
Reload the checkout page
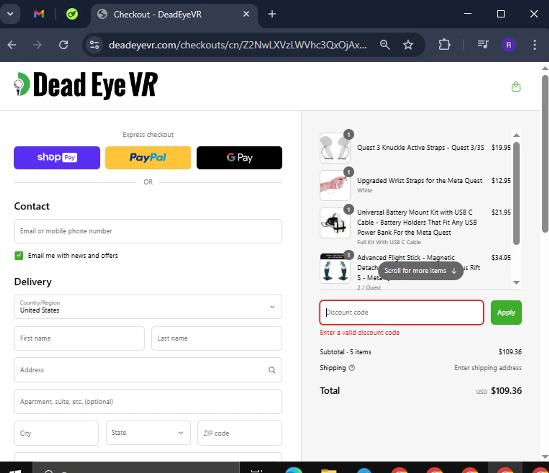(64, 45)
